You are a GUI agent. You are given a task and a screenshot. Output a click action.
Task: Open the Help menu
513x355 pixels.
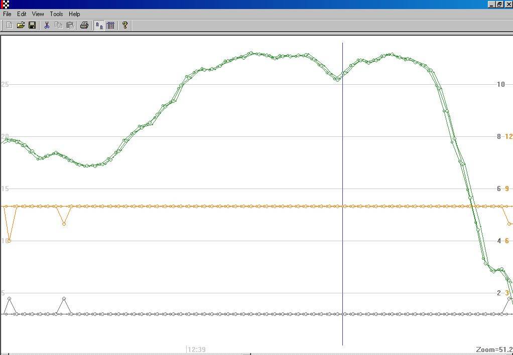coord(74,14)
